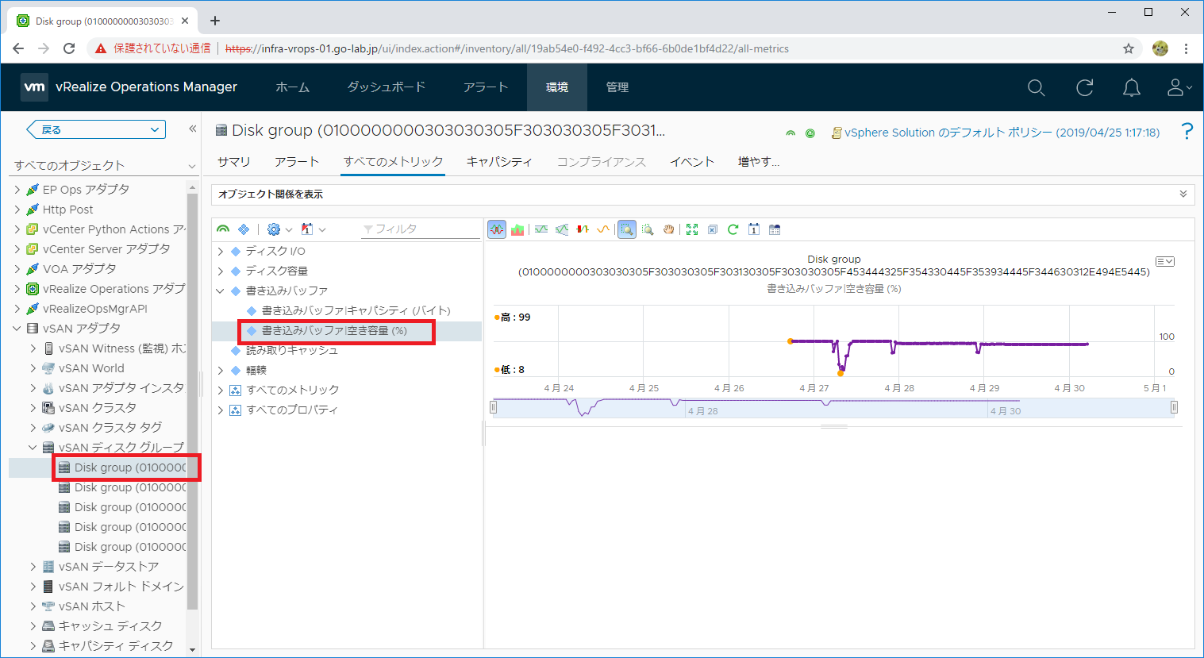This screenshot has width=1204, height=658.
Task: Open the gear settings dropdown in metric toolbar
Action: point(279,229)
